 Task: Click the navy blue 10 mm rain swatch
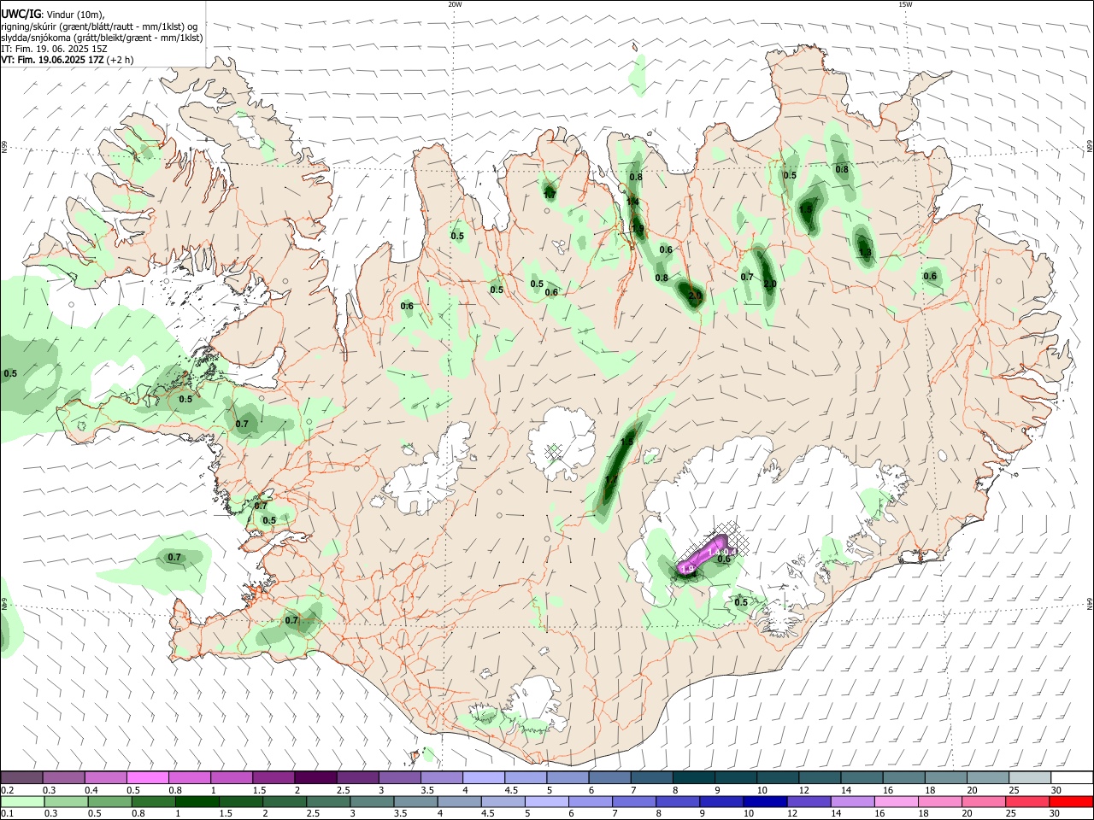[765, 801]
